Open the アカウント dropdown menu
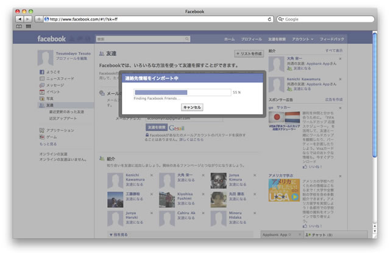 coord(302,40)
